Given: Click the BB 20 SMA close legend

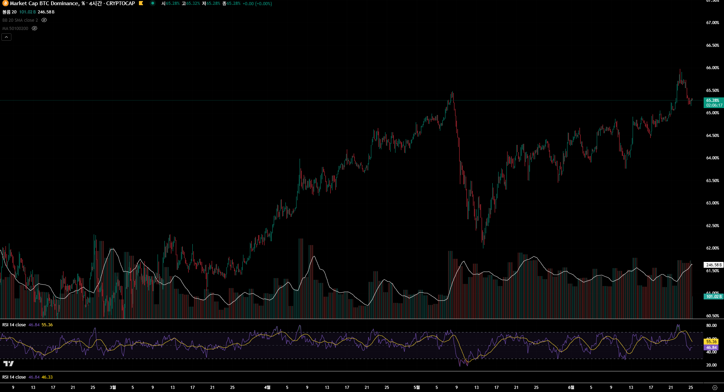Looking at the screenshot, I should (x=20, y=20).
